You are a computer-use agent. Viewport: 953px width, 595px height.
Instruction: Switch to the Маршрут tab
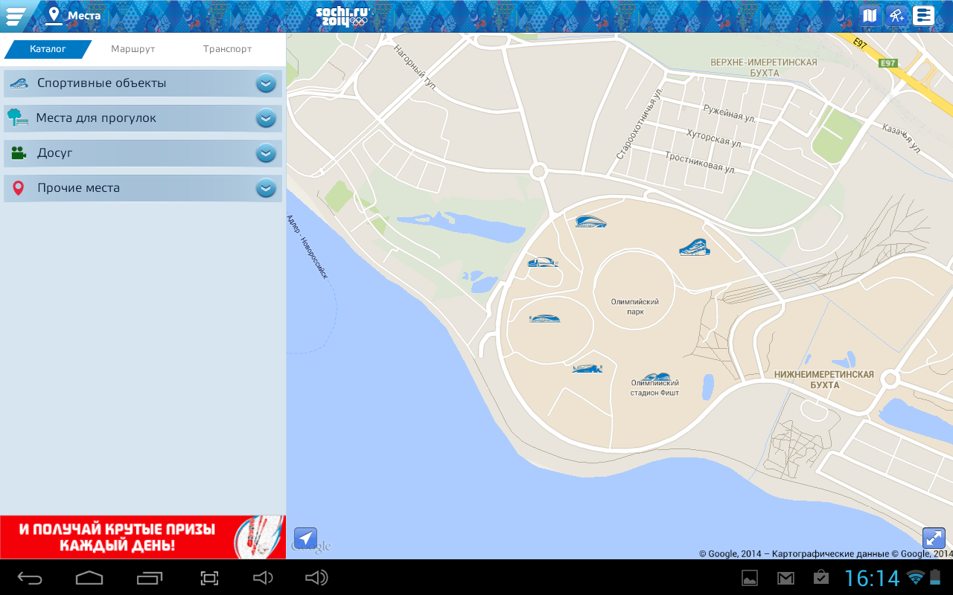point(133,49)
